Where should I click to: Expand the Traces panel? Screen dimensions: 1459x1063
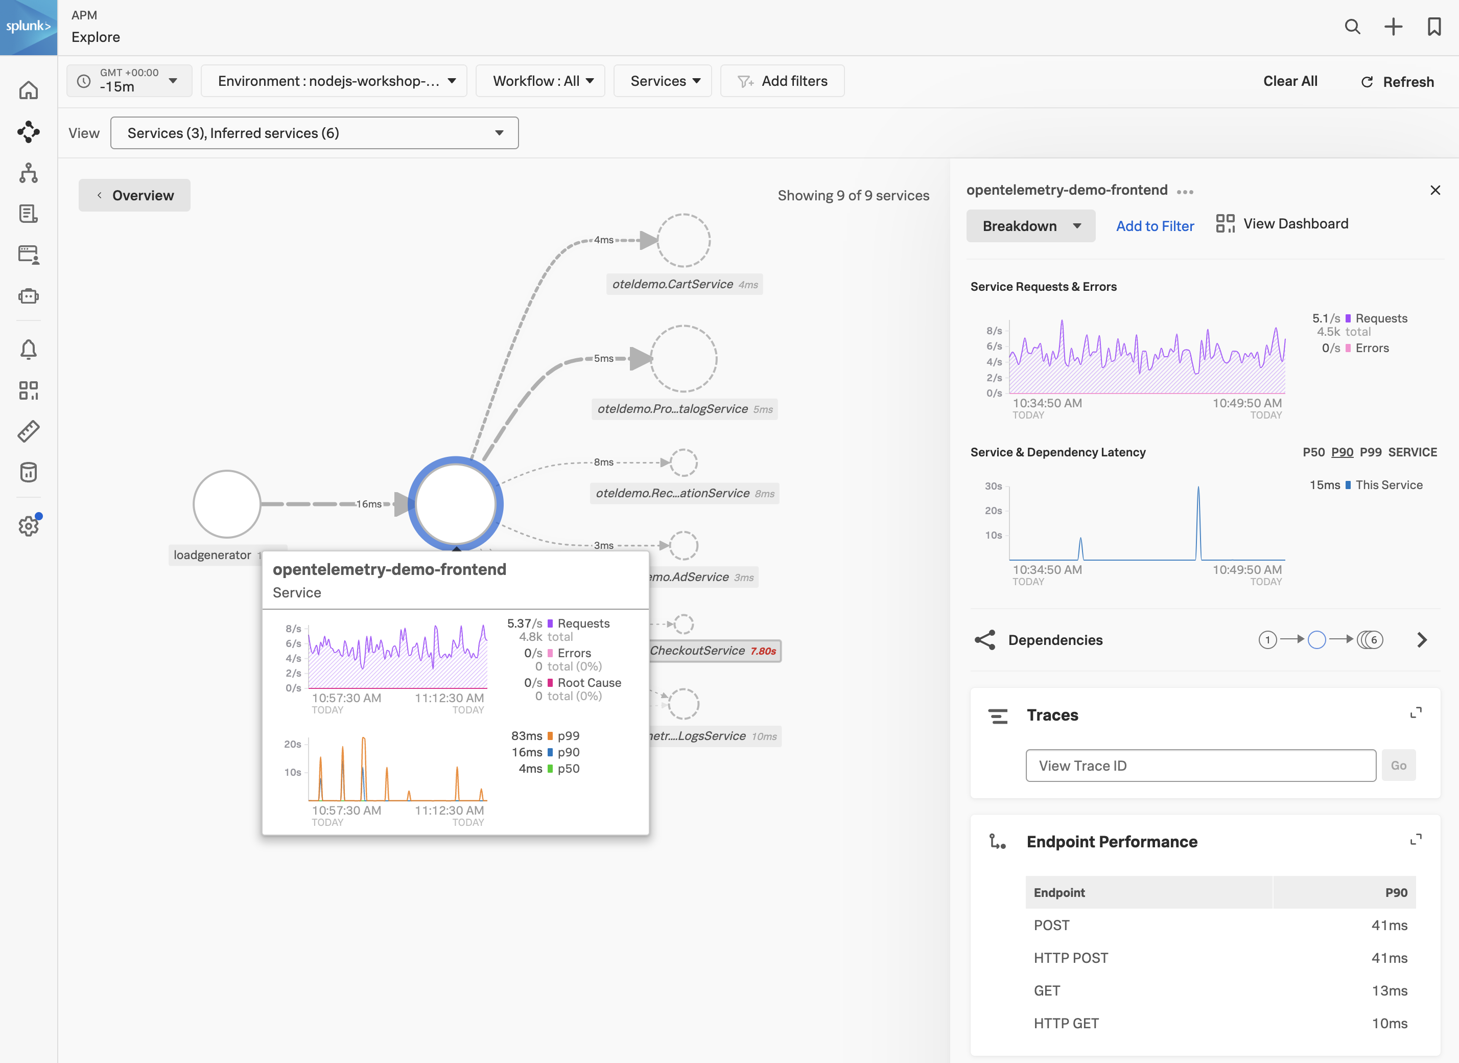(x=1415, y=713)
